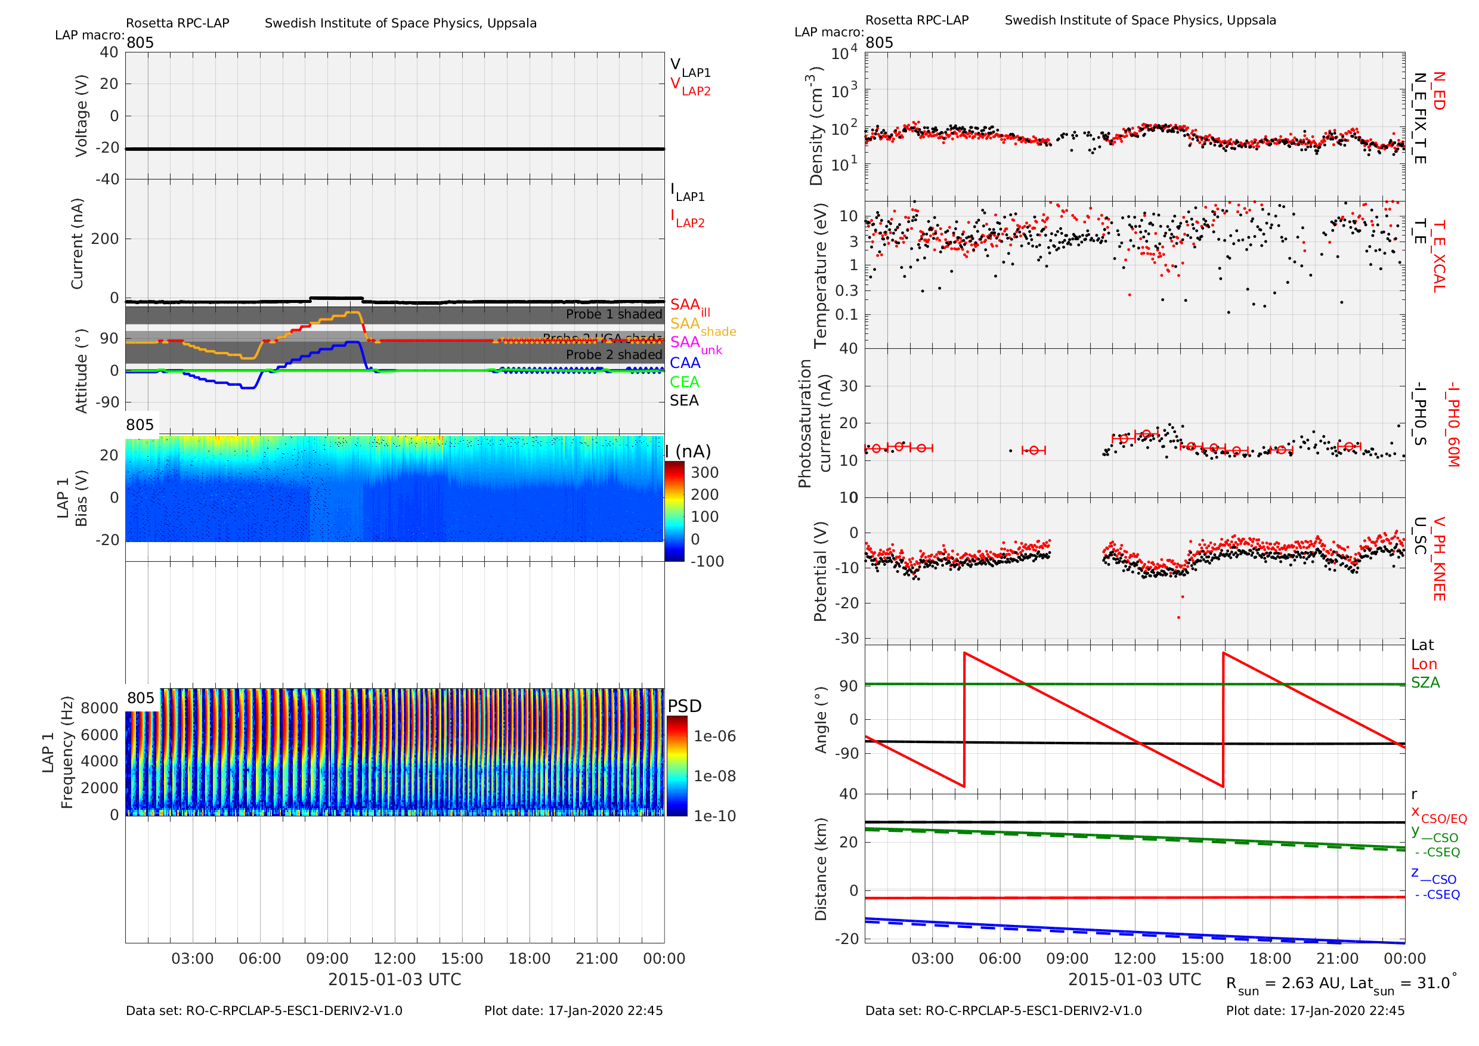This screenshot has height=1046, width=1479.
Task: Click the blue z_CSO legend label
Action: [x=1433, y=875]
